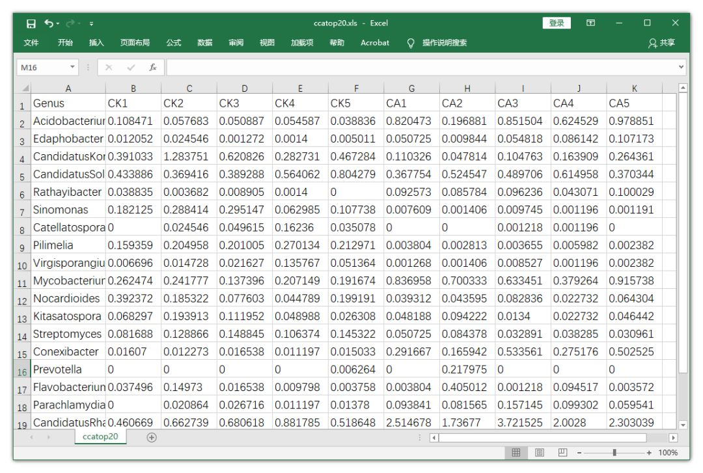Open the 数据 tab
This screenshot has height=473, width=703.
(205, 42)
